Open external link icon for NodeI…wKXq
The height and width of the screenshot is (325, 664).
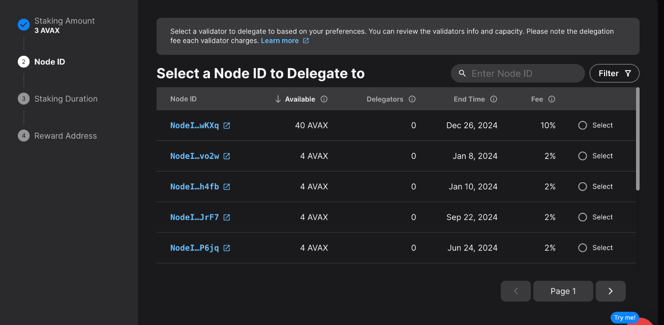coord(227,125)
